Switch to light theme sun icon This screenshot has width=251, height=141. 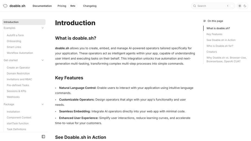click(x=240, y=6)
